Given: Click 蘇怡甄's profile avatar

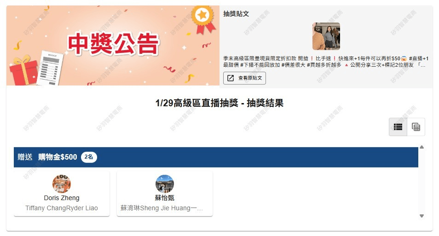Looking at the screenshot, I should coord(165,184).
